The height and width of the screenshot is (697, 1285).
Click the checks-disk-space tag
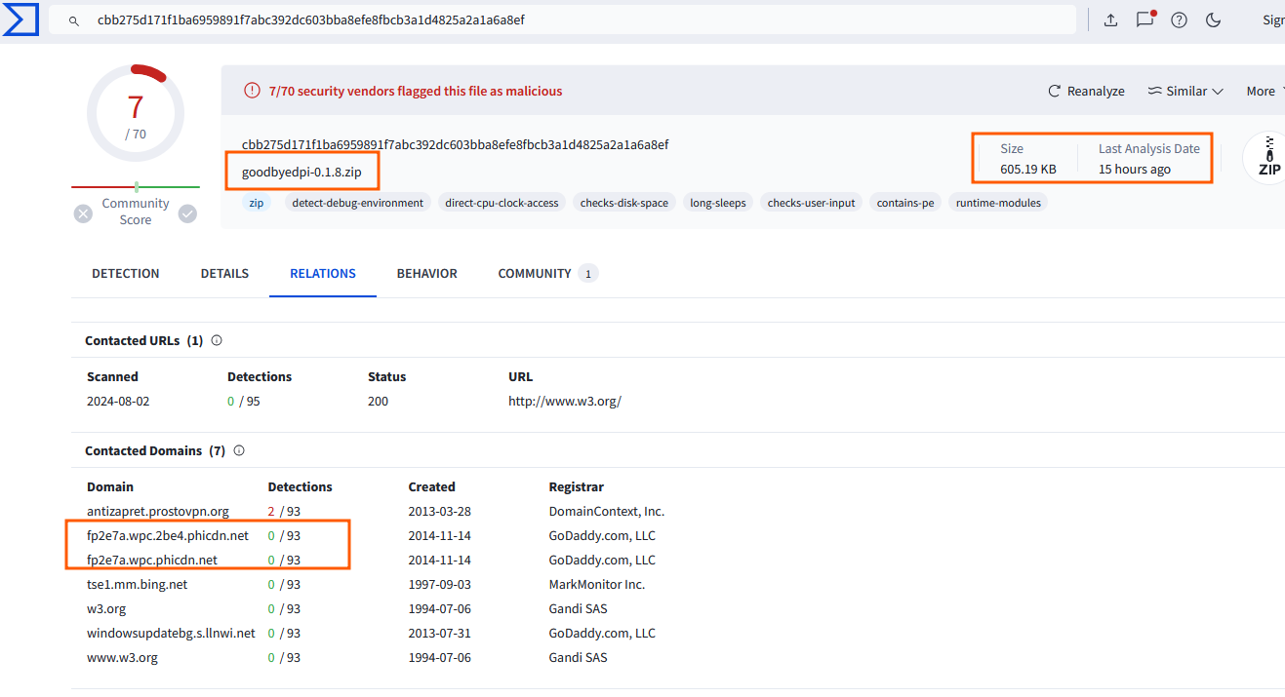pos(624,203)
